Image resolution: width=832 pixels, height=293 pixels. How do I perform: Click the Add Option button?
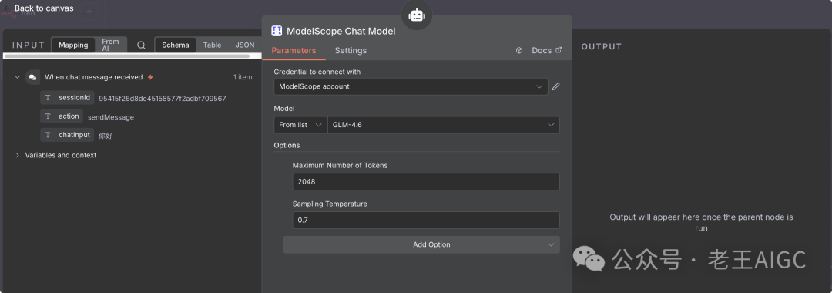[421, 244]
